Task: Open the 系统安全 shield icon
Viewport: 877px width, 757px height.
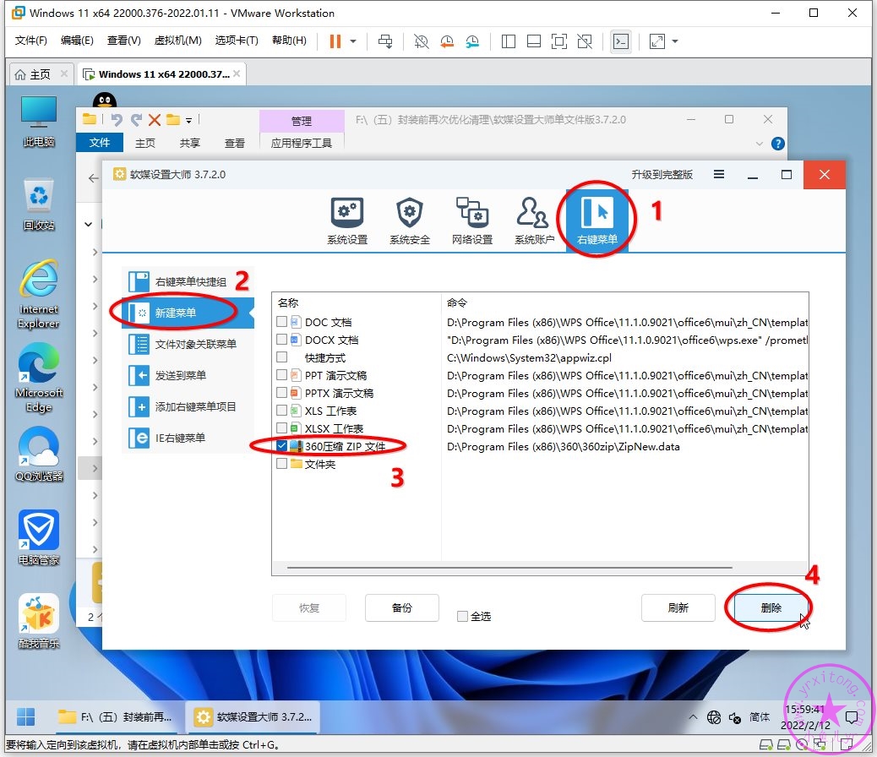Action: 410,221
